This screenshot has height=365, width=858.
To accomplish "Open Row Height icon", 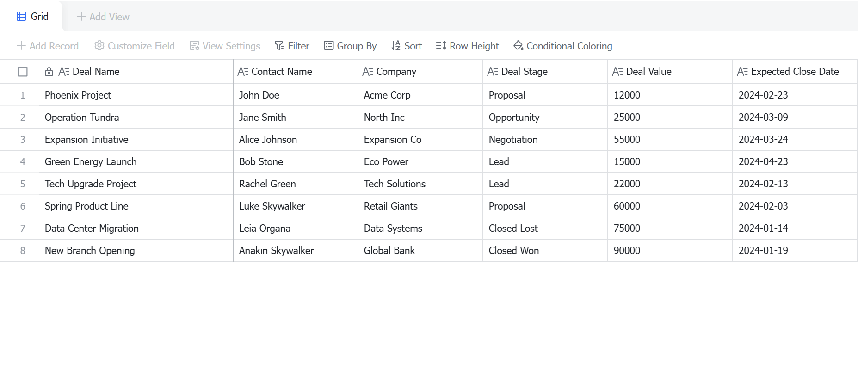I will pyautogui.click(x=441, y=46).
